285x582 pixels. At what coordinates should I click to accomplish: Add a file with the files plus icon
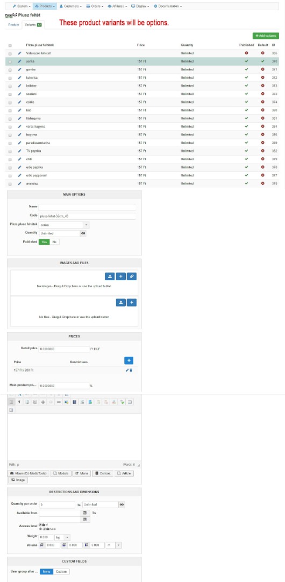(132, 302)
